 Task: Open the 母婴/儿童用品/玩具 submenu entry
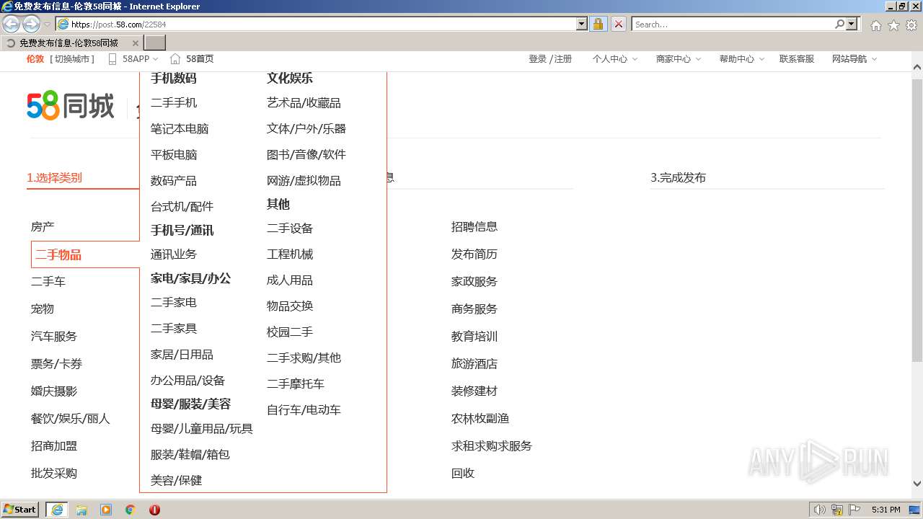202,429
